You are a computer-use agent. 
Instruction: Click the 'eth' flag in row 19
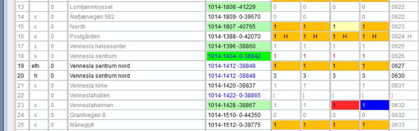(x=35, y=66)
